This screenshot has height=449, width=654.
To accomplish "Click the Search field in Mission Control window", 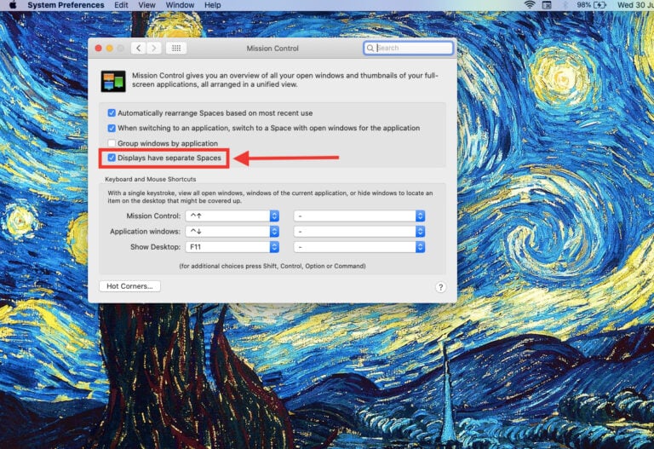I will coord(409,48).
